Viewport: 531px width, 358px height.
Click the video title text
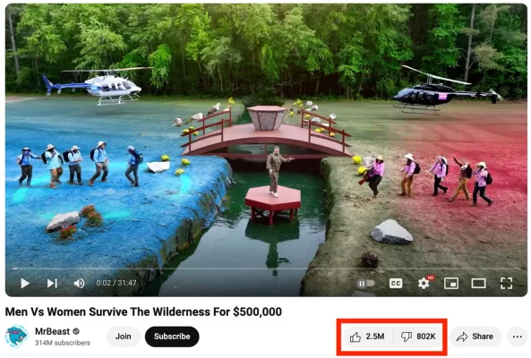pos(143,311)
